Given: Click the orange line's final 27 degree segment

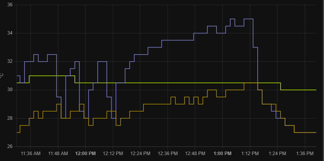Looking at the screenshot, I should [x=305, y=132].
